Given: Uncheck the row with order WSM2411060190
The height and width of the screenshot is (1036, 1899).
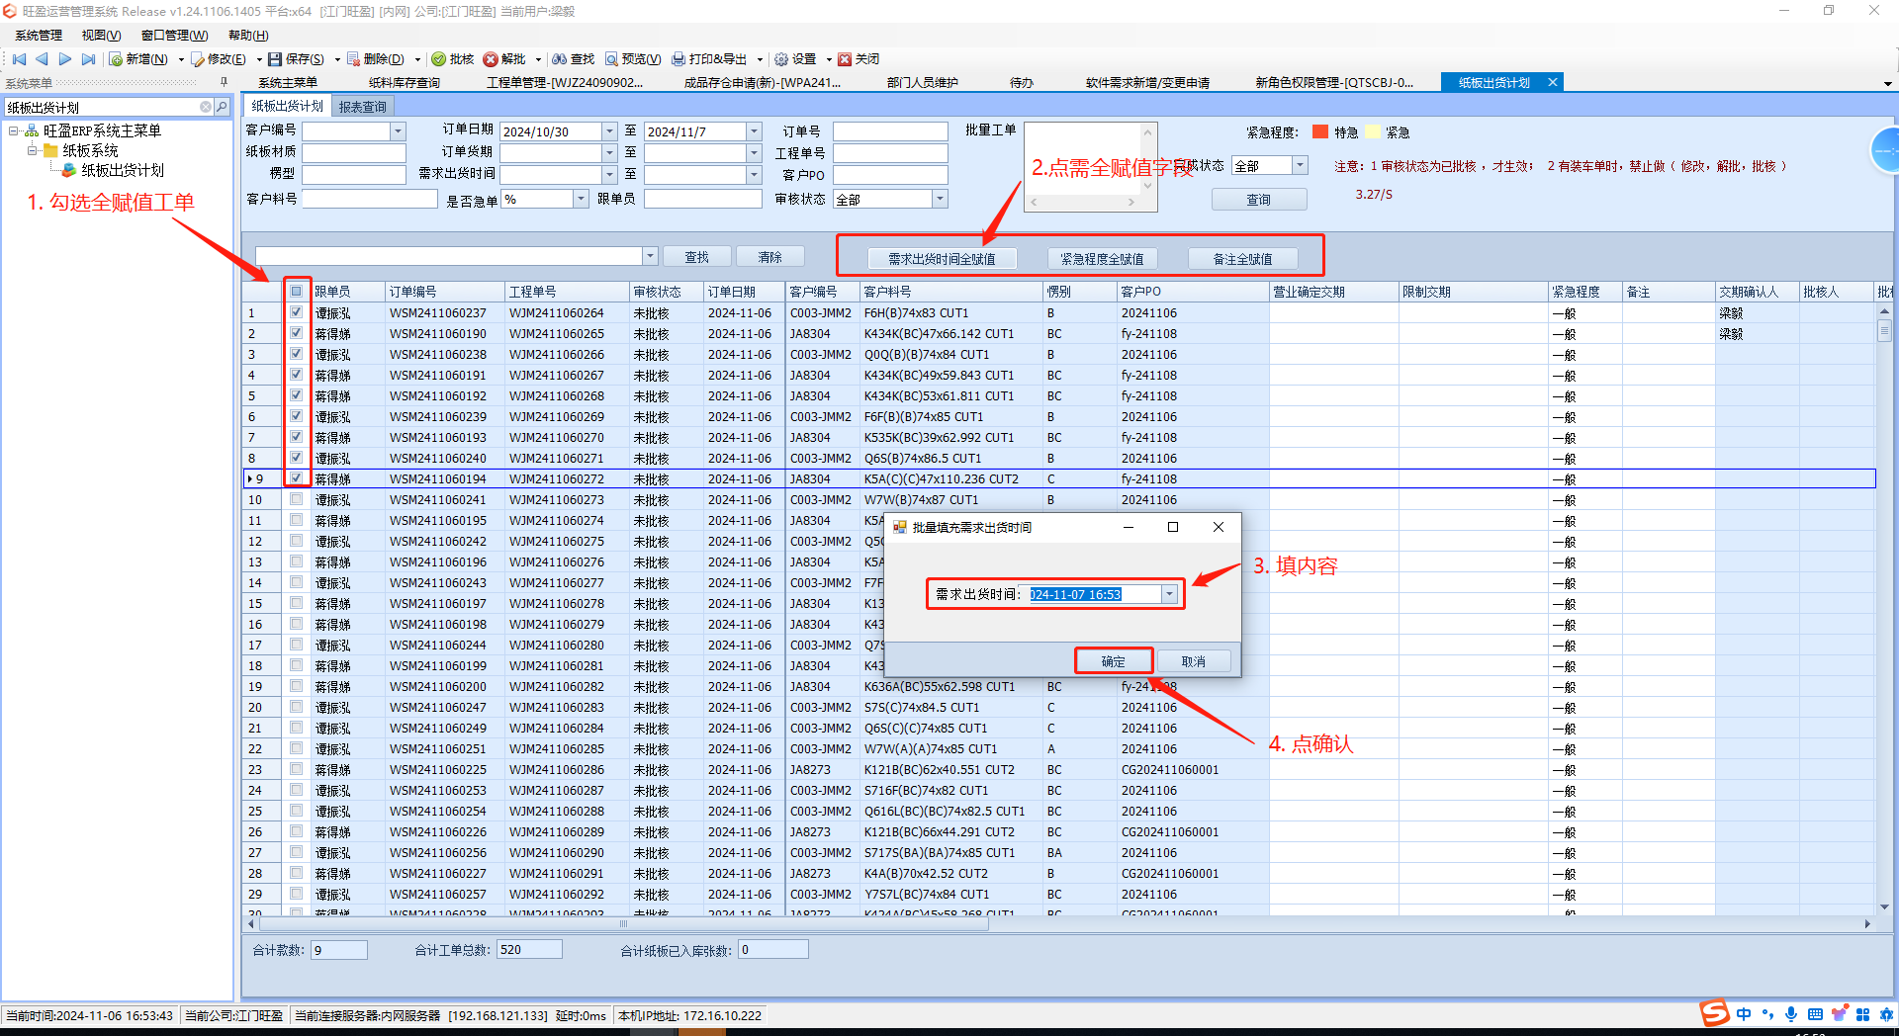Looking at the screenshot, I should [296, 333].
